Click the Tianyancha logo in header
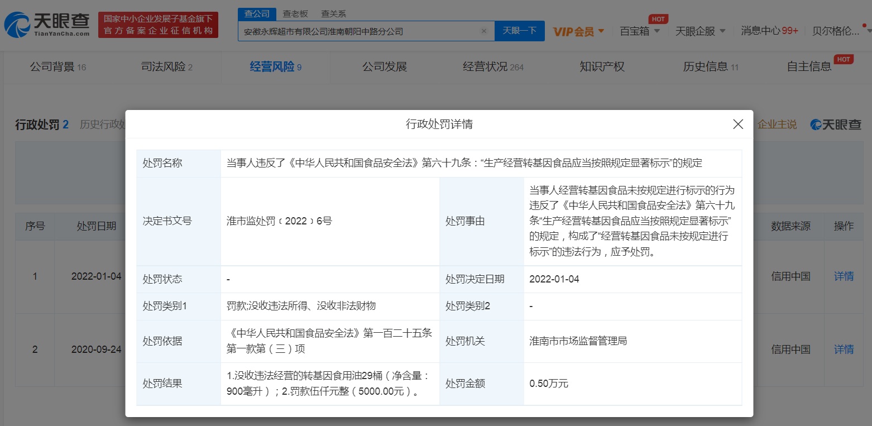The height and width of the screenshot is (426, 872). click(47, 25)
